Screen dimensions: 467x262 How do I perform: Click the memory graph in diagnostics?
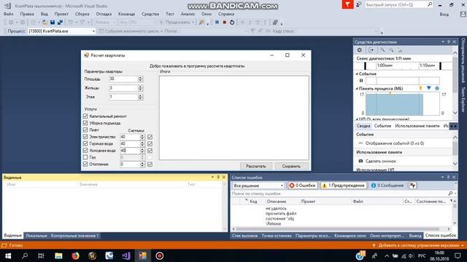pyautogui.click(x=402, y=103)
